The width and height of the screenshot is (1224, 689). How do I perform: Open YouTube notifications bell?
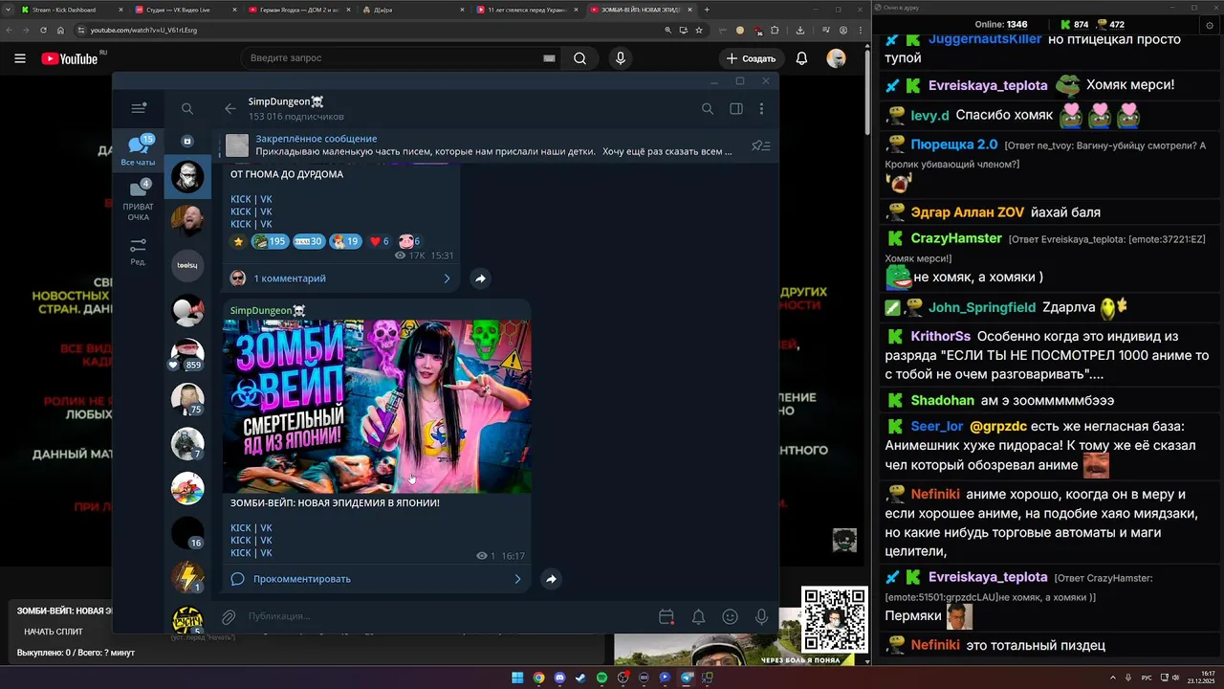click(x=801, y=58)
